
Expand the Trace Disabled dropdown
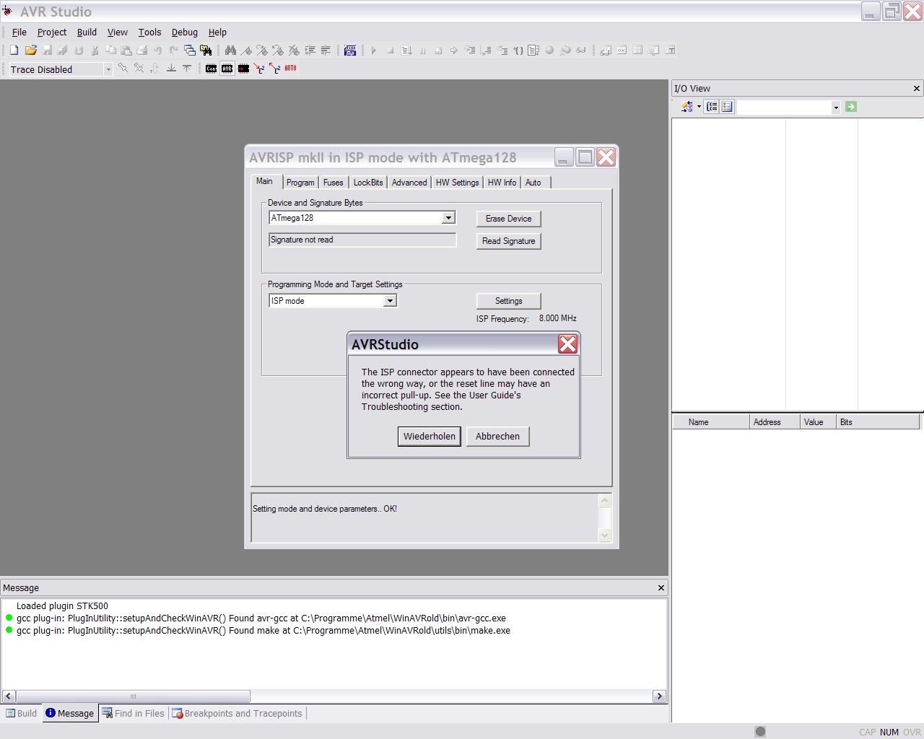(x=108, y=69)
